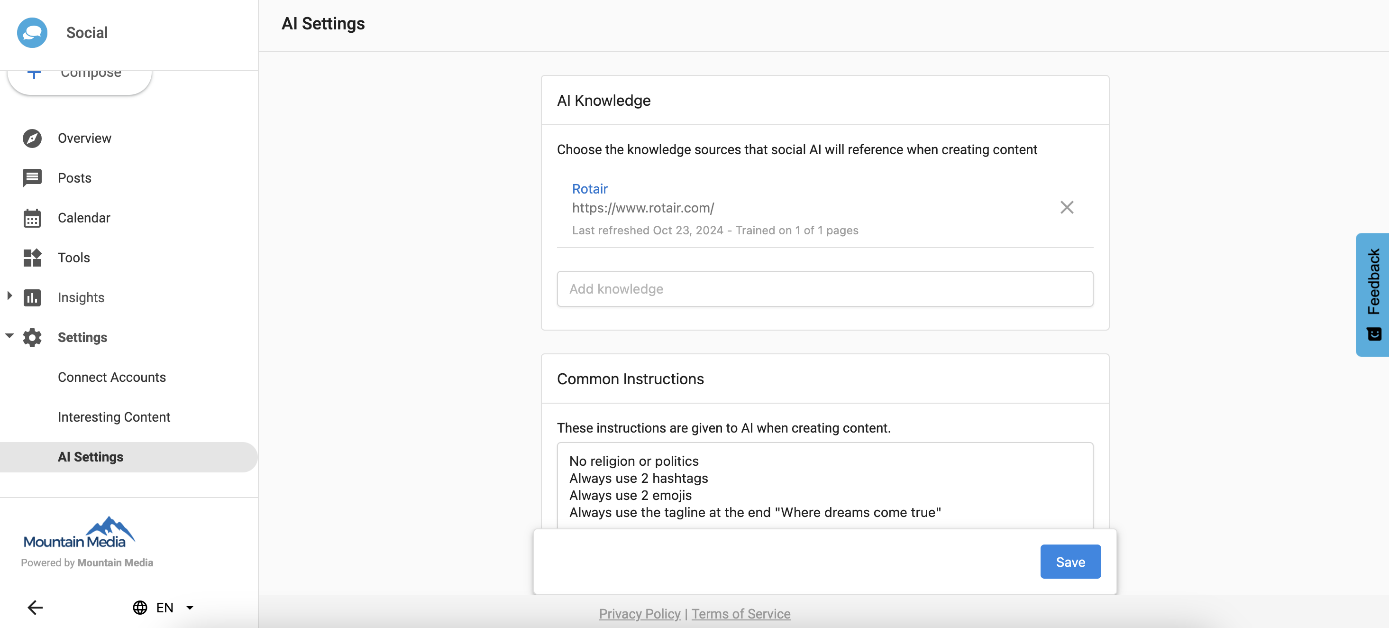Screen dimensions: 1389x628
Task: Click the Tools widgets icon
Action: click(32, 258)
